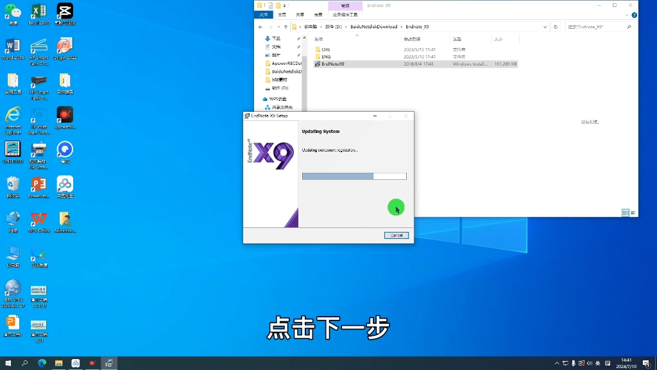
Task: Click the clock in the taskbar
Action: point(626,364)
